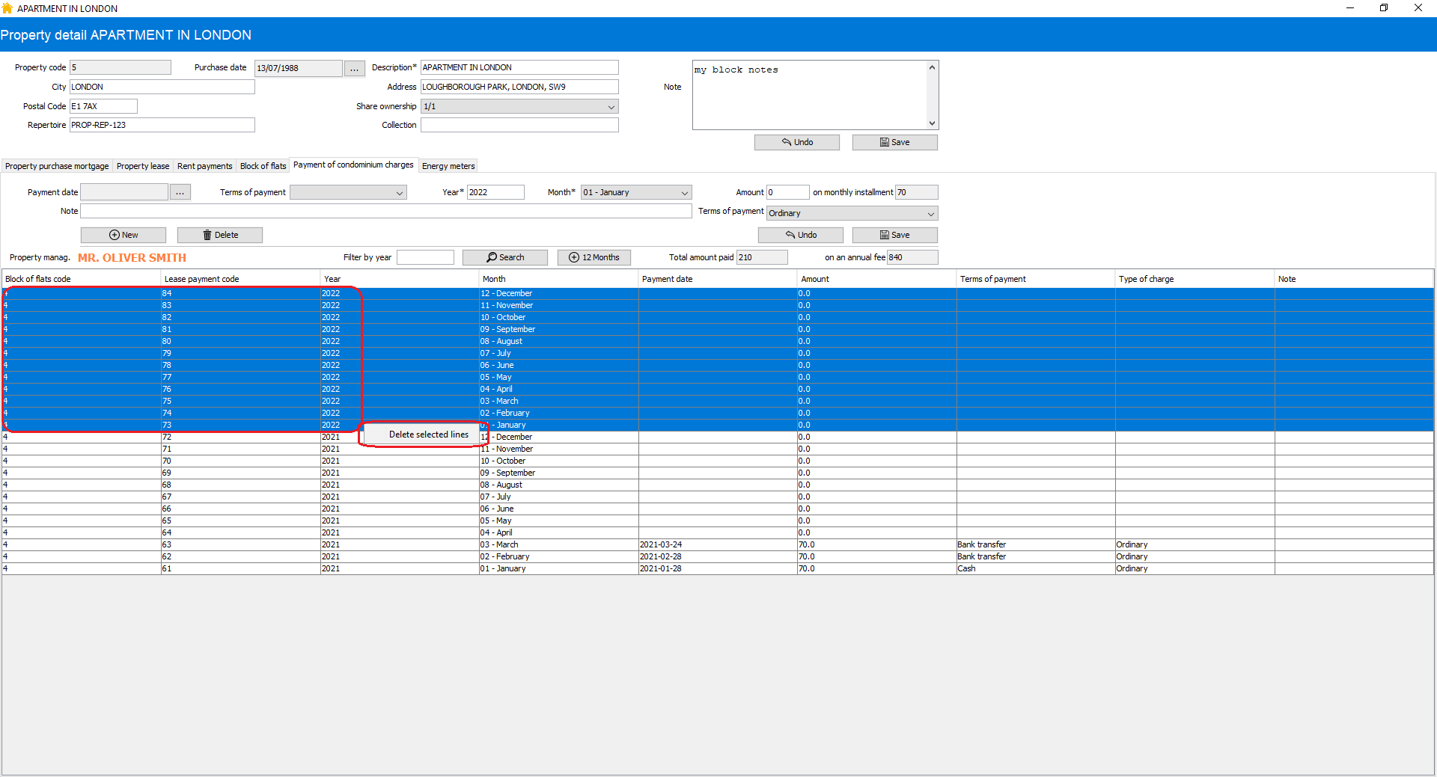Image resolution: width=1437 pixels, height=777 pixels.
Task: Switch to the Rent payments tab
Action: pos(204,166)
